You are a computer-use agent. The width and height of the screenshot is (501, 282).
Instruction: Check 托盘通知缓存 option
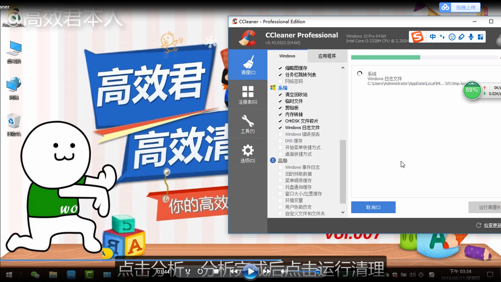coord(280,187)
